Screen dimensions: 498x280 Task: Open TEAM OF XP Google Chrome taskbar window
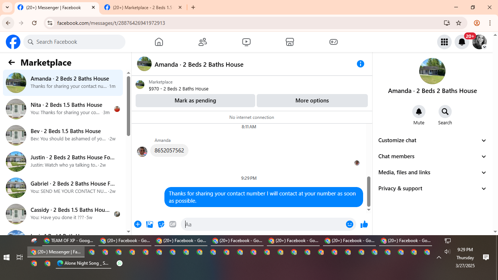[69, 241]
